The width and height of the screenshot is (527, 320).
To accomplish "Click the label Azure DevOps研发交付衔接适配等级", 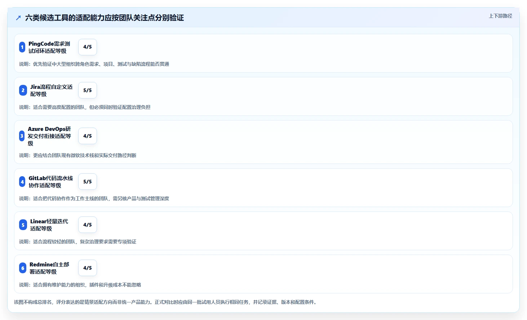I will point(49,136).
